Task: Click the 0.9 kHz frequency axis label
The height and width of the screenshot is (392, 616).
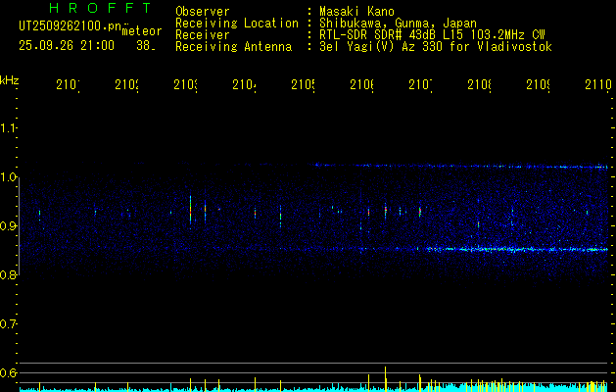Action: [x=8, y=226]
